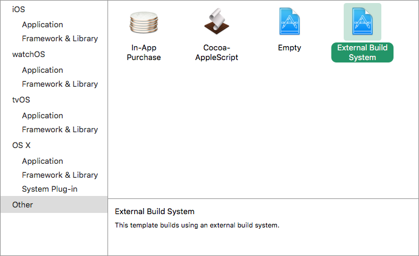Select the Other category in sidebar

(22, 204)
